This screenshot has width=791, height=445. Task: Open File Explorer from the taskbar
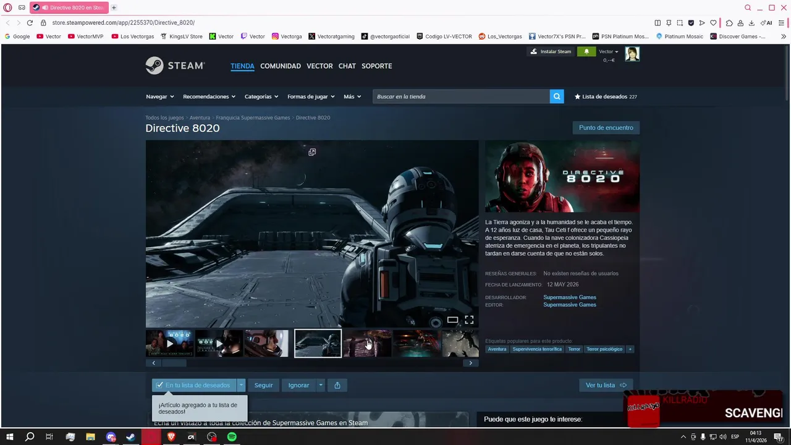tap(90, 437)
